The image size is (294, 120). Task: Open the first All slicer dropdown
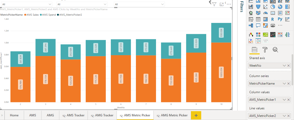pyautogui.click(x=27, y=4)
